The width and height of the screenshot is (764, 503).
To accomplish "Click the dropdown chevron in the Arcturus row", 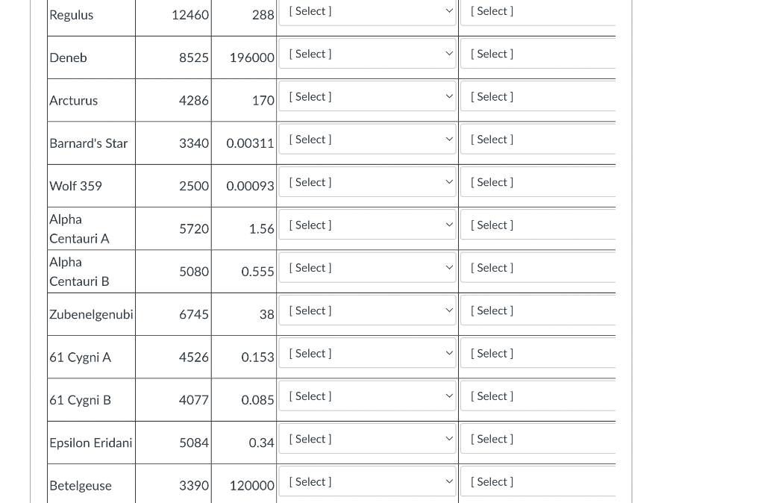I will point(448,96).
